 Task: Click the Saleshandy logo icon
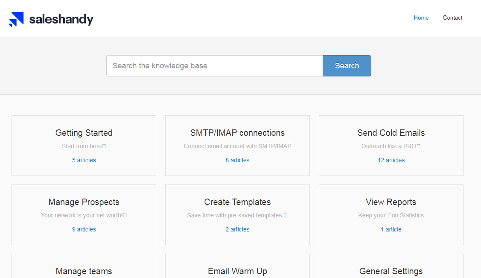[16, 19]
